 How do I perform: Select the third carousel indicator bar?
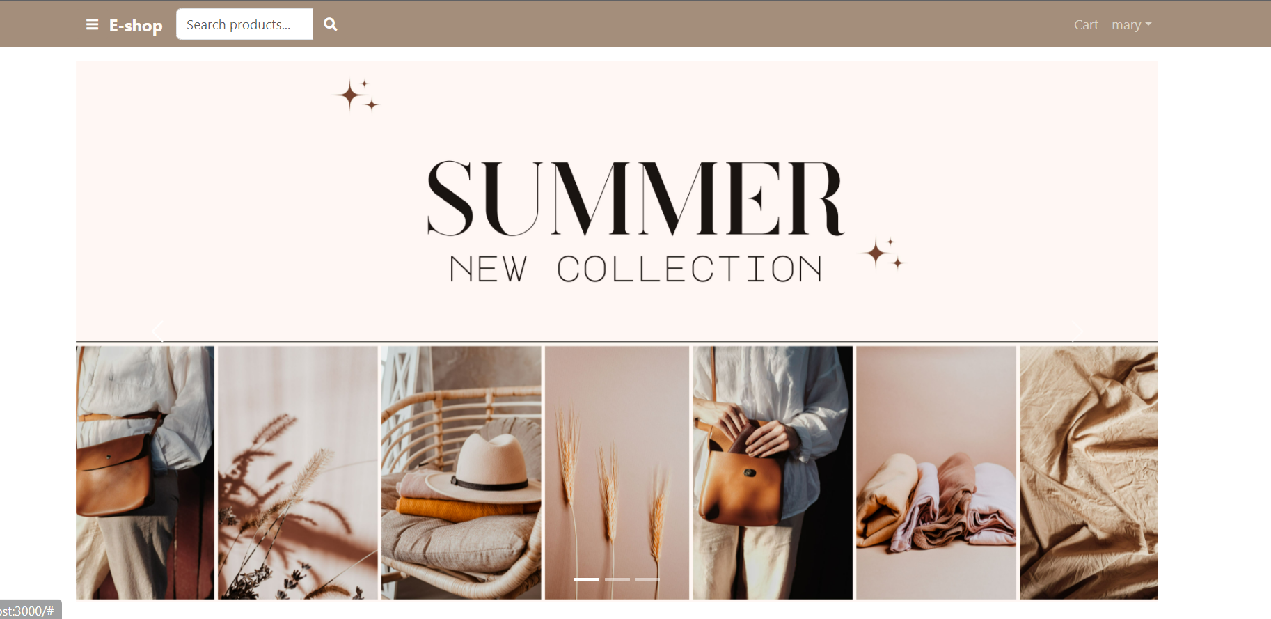(x=647, y=579)
